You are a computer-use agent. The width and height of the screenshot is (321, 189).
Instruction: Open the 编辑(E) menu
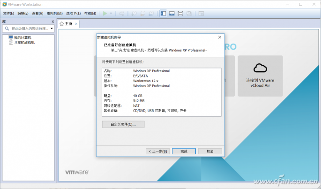tap(22, 13)
